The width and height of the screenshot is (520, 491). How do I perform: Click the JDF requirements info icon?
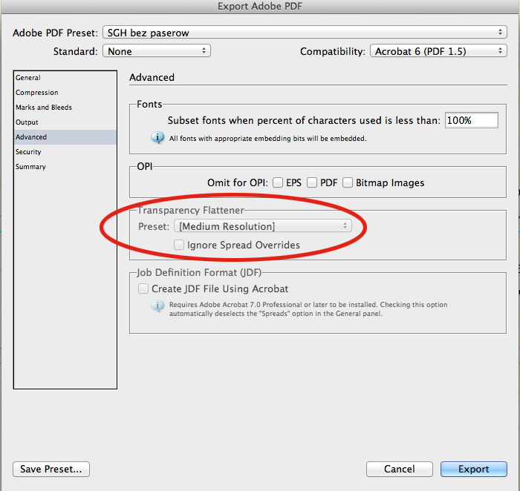[x=157, y=306]
